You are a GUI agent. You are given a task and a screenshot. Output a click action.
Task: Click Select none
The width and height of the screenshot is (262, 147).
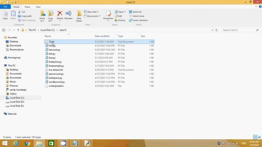[x=137, y=16]
